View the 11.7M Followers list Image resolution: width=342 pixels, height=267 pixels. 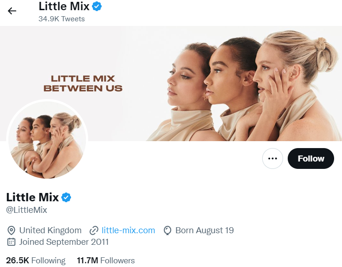tap(106, 261)
